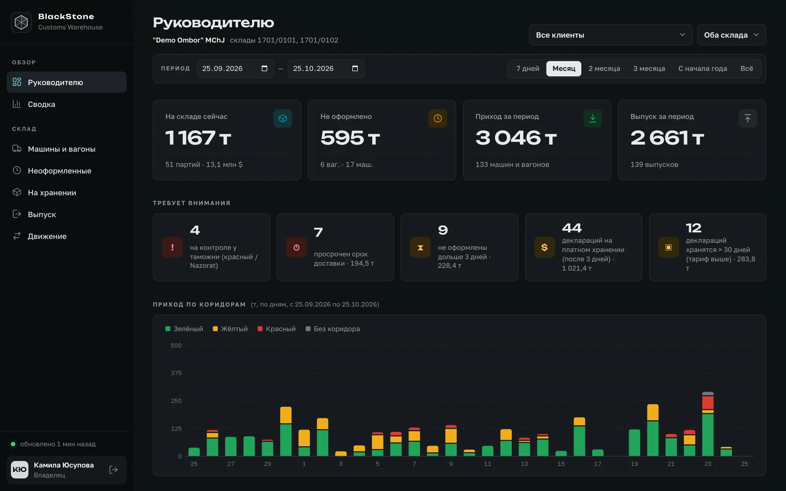
Task: Click the BlackStone cube logo icon
Action: pyautogui.click(x=21, y=22)
